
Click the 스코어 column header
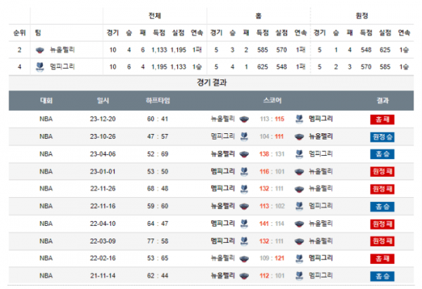point(272,100)
